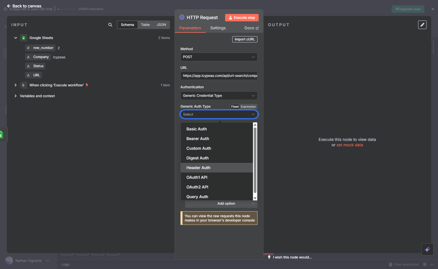Click the Company field pill
438x269 pixels.
(x=38, y=57)
